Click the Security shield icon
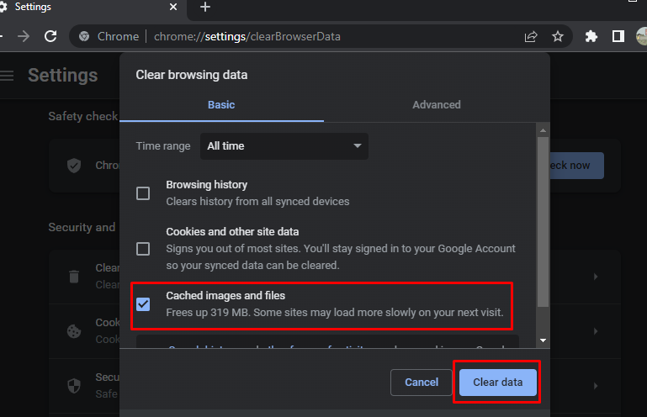Image resolution: width=647 pixels, height=417 pixels. pos(74,386)
